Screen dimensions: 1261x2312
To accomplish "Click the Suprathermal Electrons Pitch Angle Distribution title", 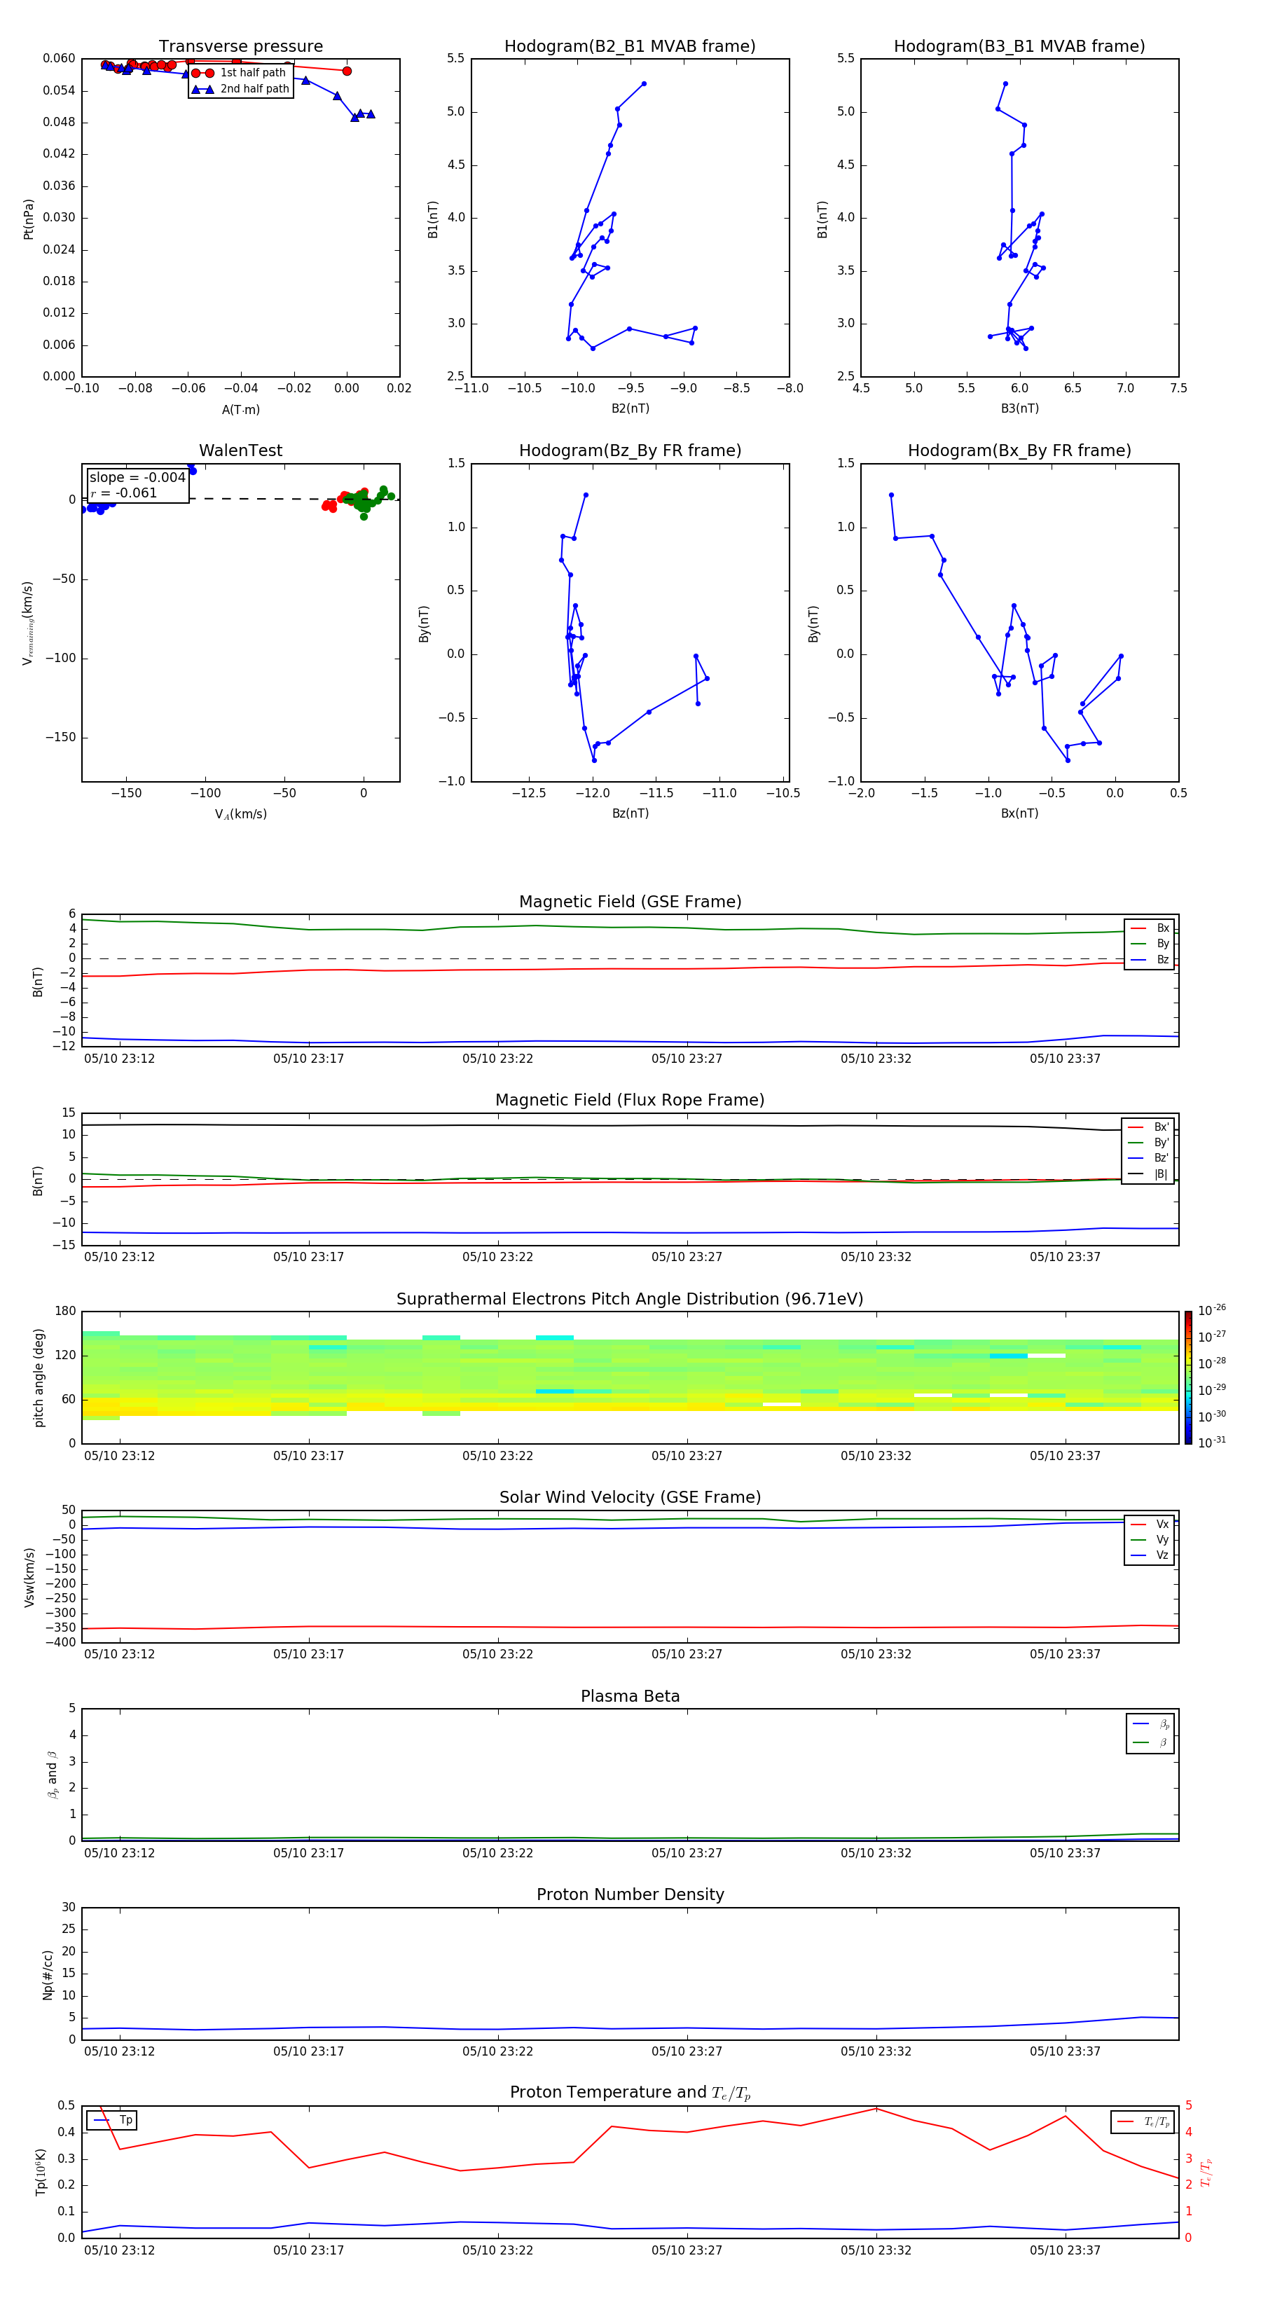I will click(x=630, y=1300).
